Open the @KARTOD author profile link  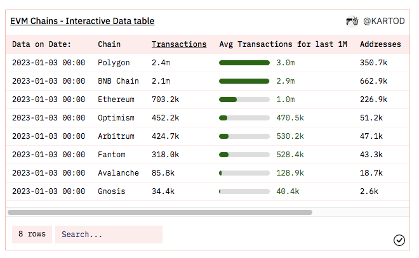point(384,22)
